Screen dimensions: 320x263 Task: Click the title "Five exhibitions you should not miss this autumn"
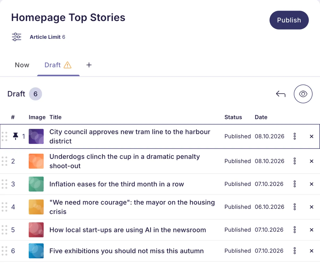point(127,251)
